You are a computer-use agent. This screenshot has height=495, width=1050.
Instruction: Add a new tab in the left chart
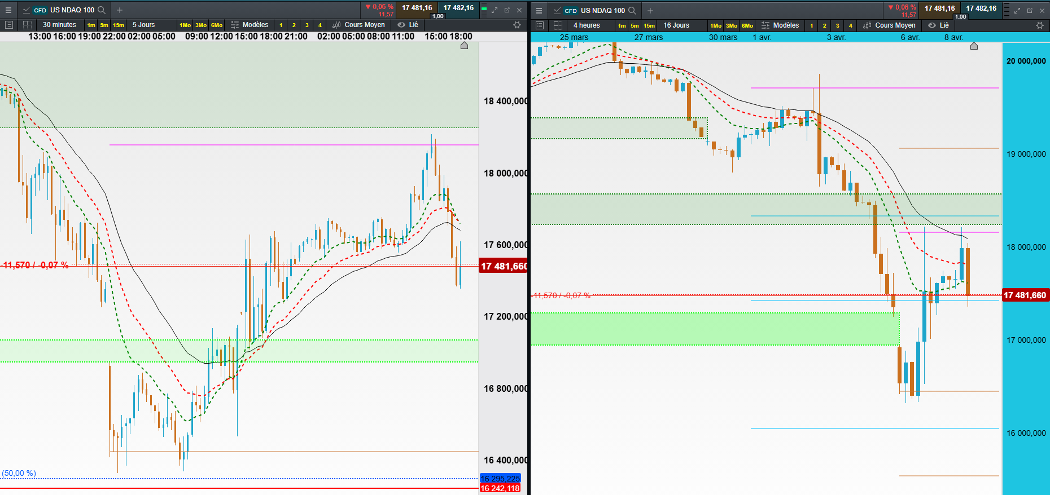click(120, 10)
